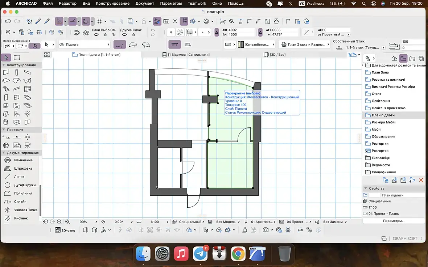Choose the Сплайн drawing tool

[20, 202]
